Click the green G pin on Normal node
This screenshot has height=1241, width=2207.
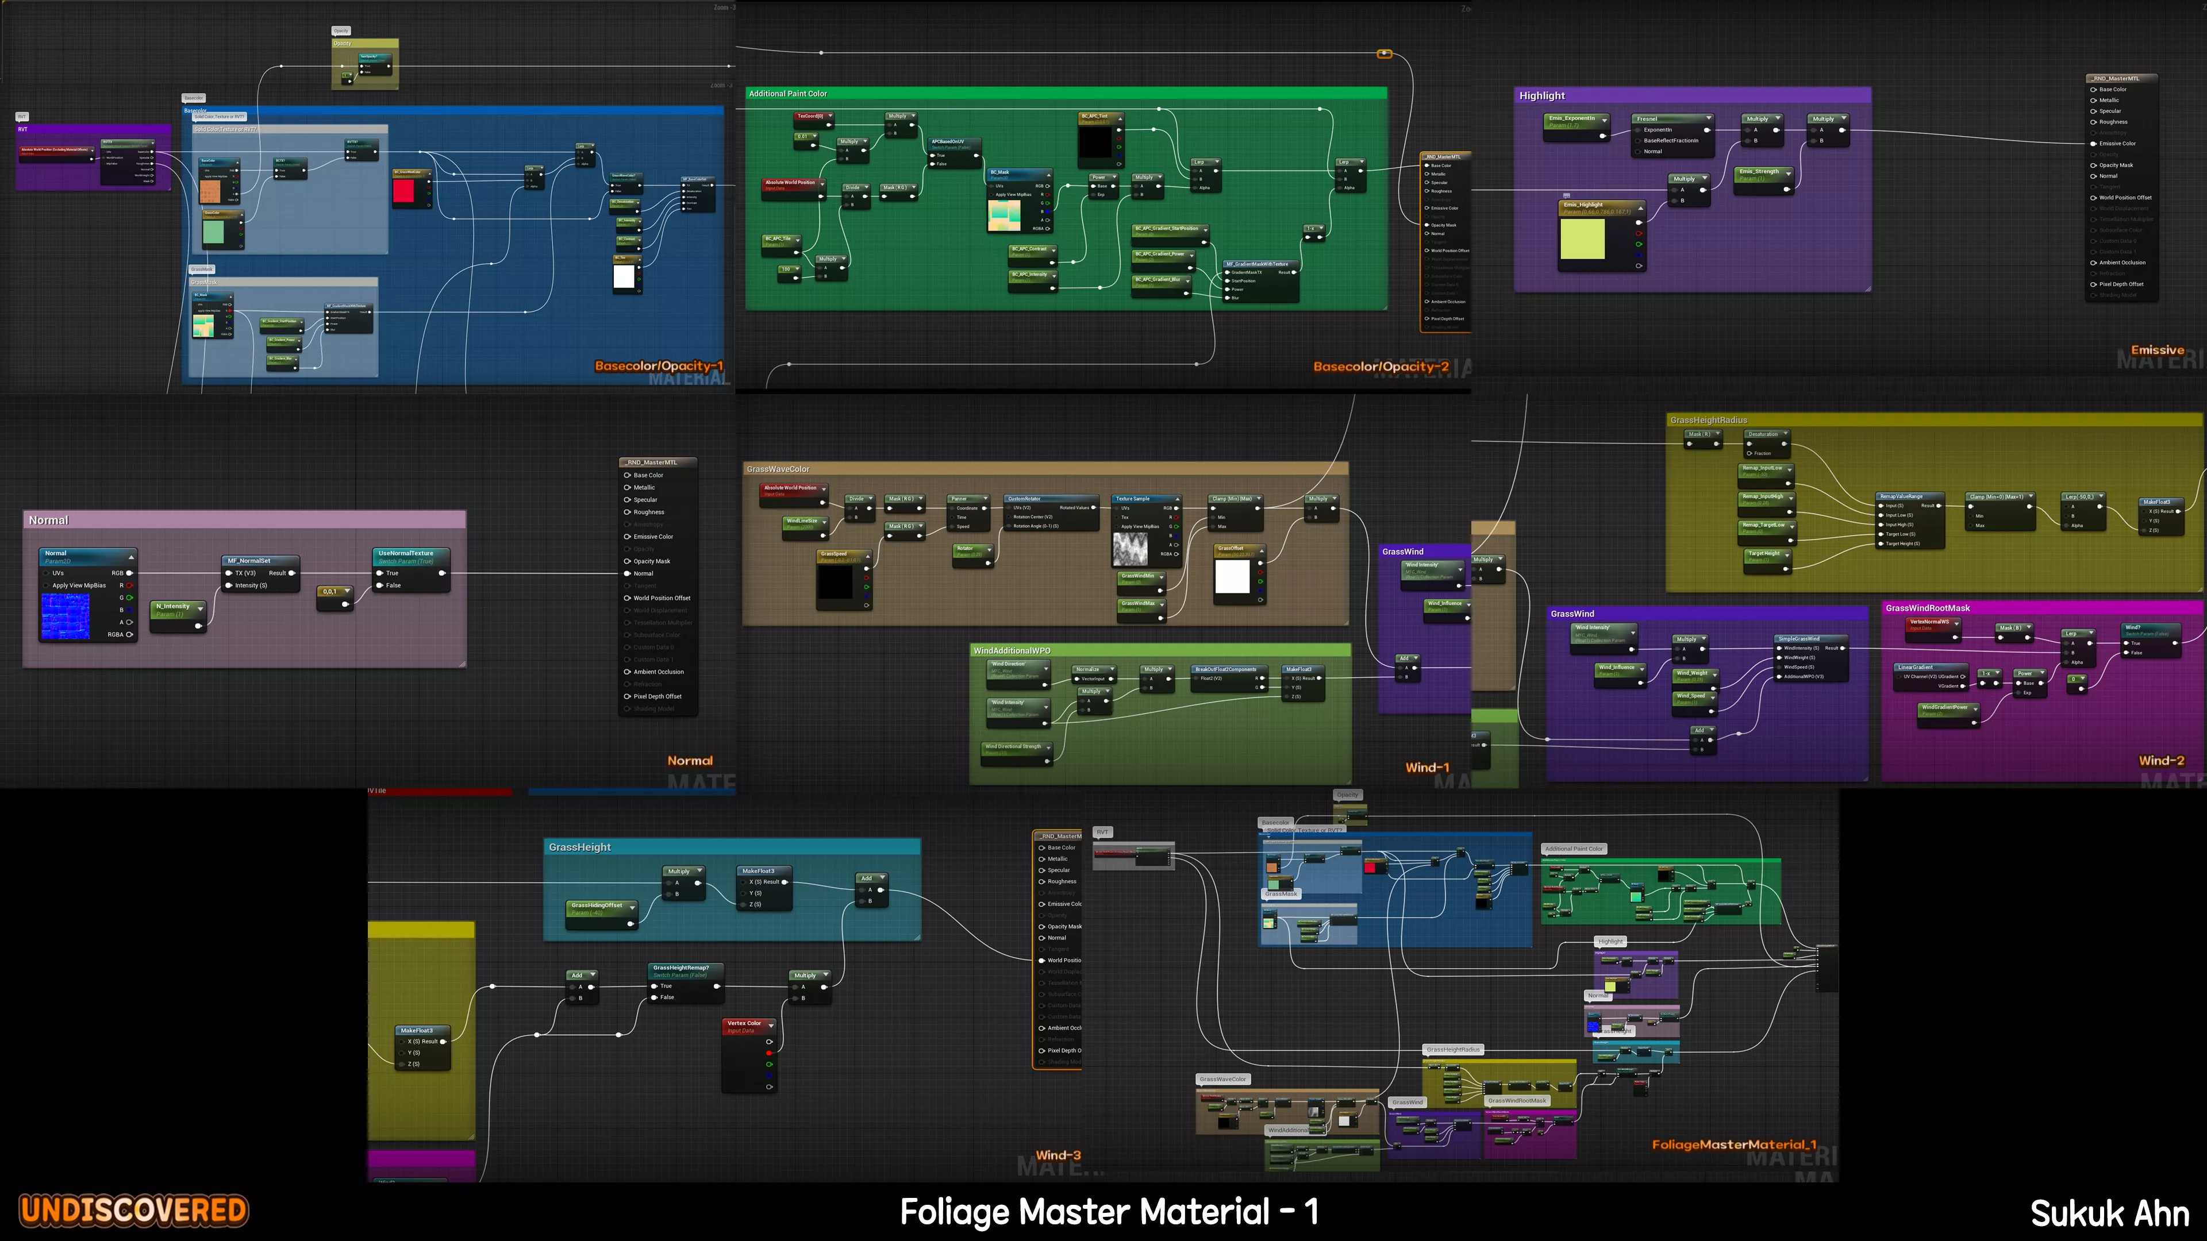point(129,598)
